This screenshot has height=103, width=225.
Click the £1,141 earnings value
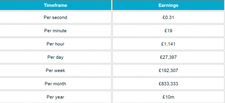(x=168, y=44)
